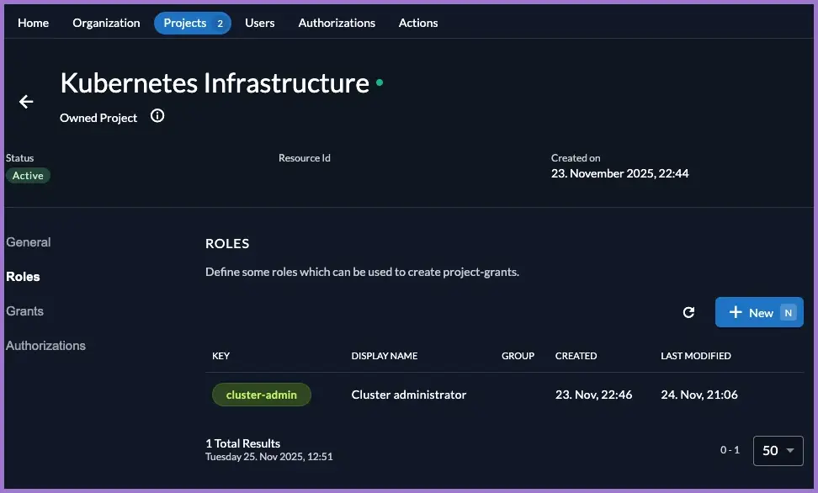This screenshot has width=818, height=493.
Task: Refresh the roles table
Action: [688, 312]
